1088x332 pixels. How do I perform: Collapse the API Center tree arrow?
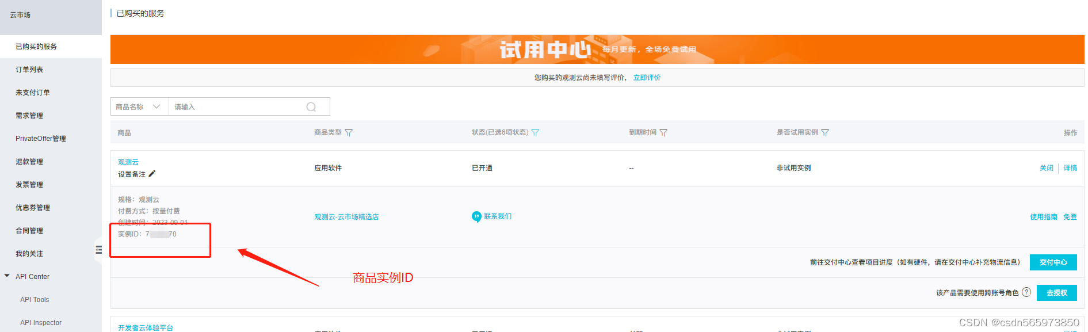(7, 276)
